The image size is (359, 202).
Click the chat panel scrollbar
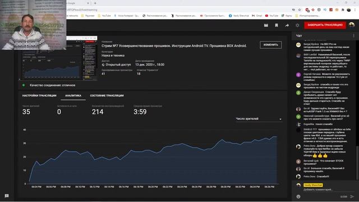(357, 163)
